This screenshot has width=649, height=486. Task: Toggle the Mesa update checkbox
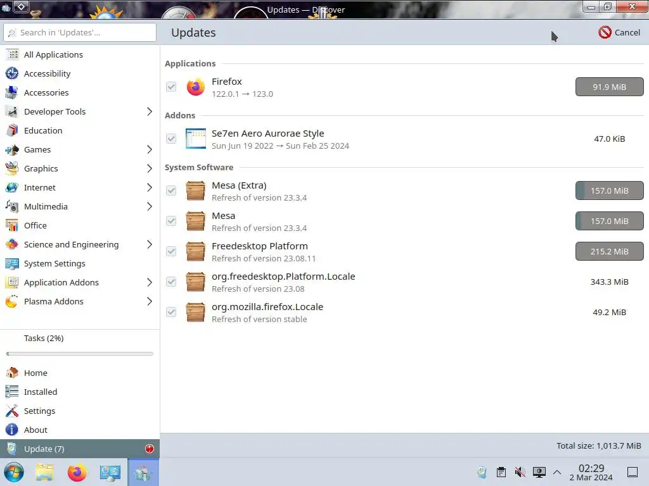(x=171, y=221)
